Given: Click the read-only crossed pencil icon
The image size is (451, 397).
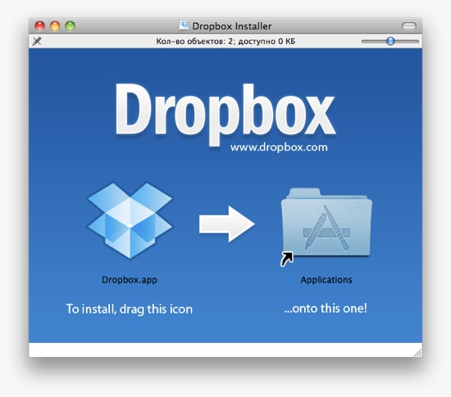Looking at the screenshot, I should [x=37, y=41].
